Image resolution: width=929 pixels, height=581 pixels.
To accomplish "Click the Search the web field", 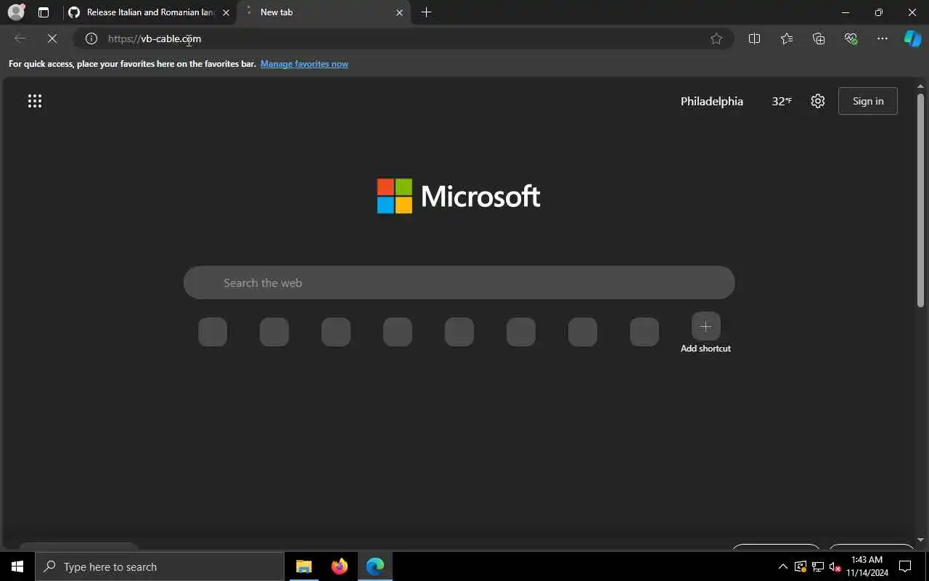I will [459, 283].
